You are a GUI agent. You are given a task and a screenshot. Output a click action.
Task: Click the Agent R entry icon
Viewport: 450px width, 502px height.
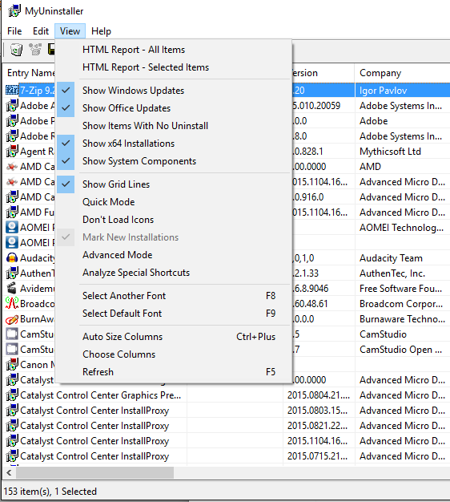(x=12, y=152)
